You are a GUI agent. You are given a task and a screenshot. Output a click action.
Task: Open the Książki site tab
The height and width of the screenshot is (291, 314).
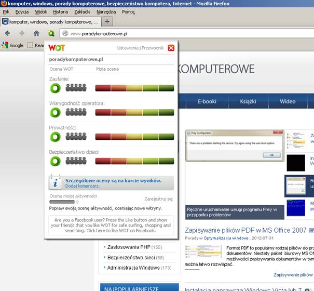coord(248,101)
